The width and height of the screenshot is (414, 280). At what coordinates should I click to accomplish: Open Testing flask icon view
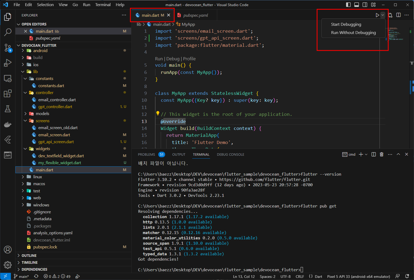[x=8, y=109]
